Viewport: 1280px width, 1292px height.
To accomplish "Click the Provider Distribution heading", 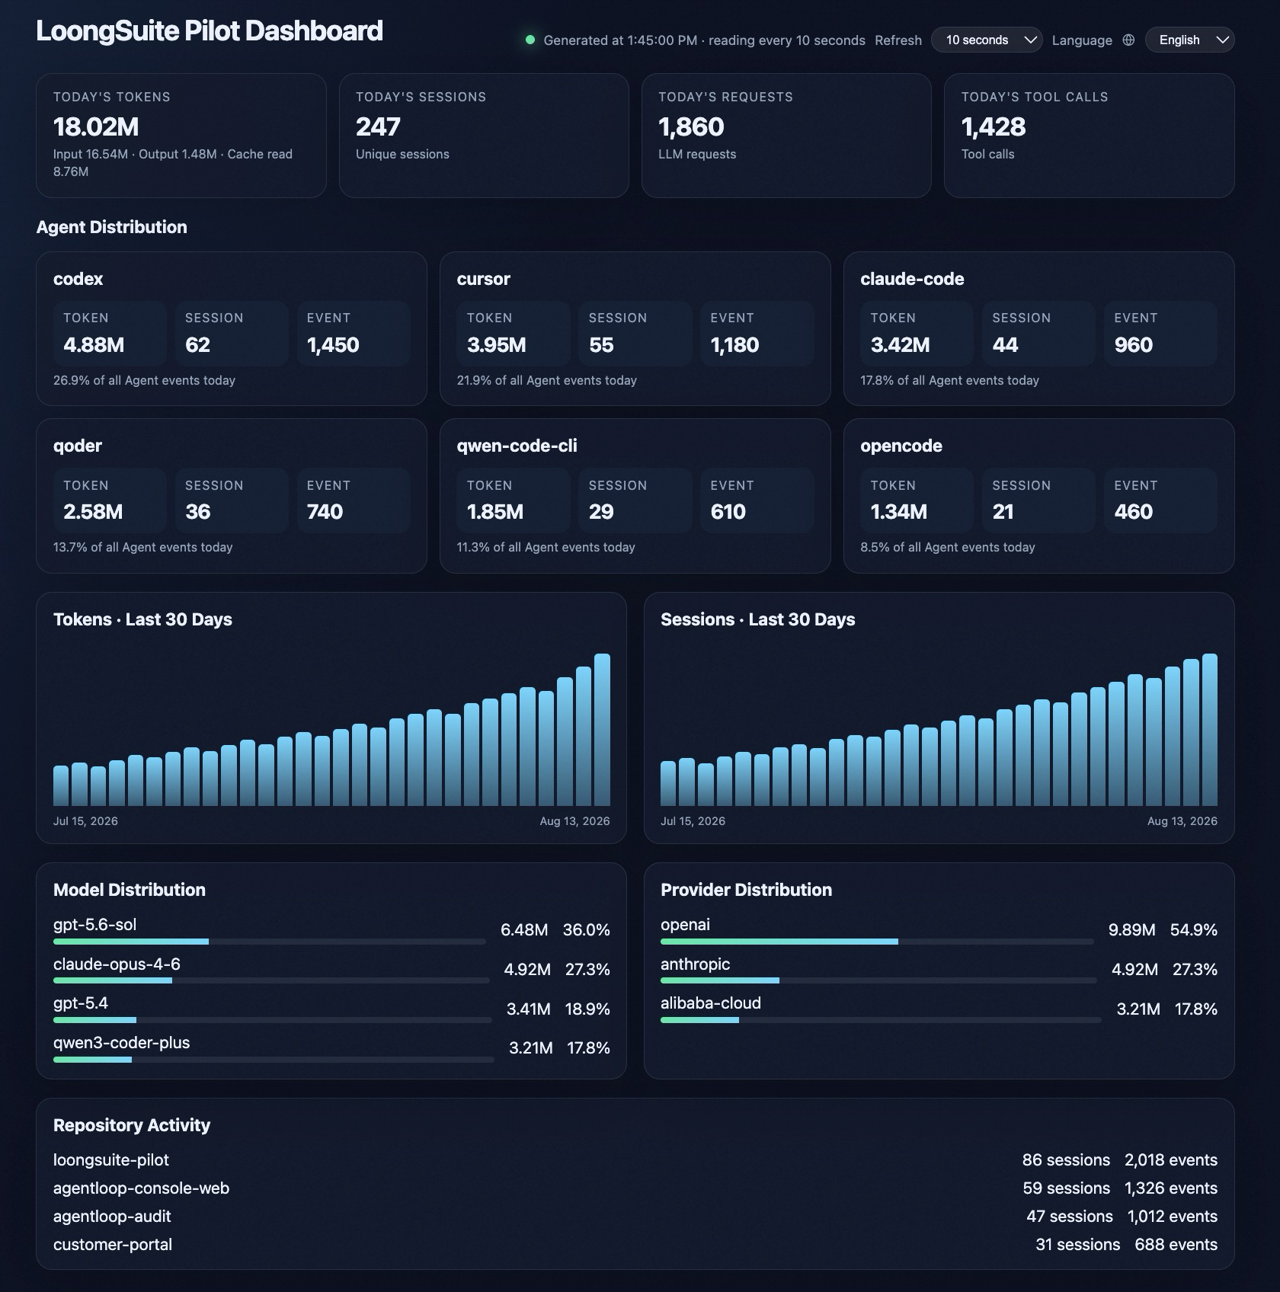I will coord(746,890).
